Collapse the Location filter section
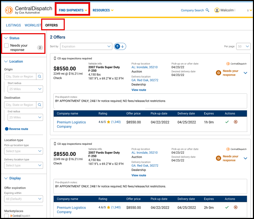254x219 pixels. 6,62
